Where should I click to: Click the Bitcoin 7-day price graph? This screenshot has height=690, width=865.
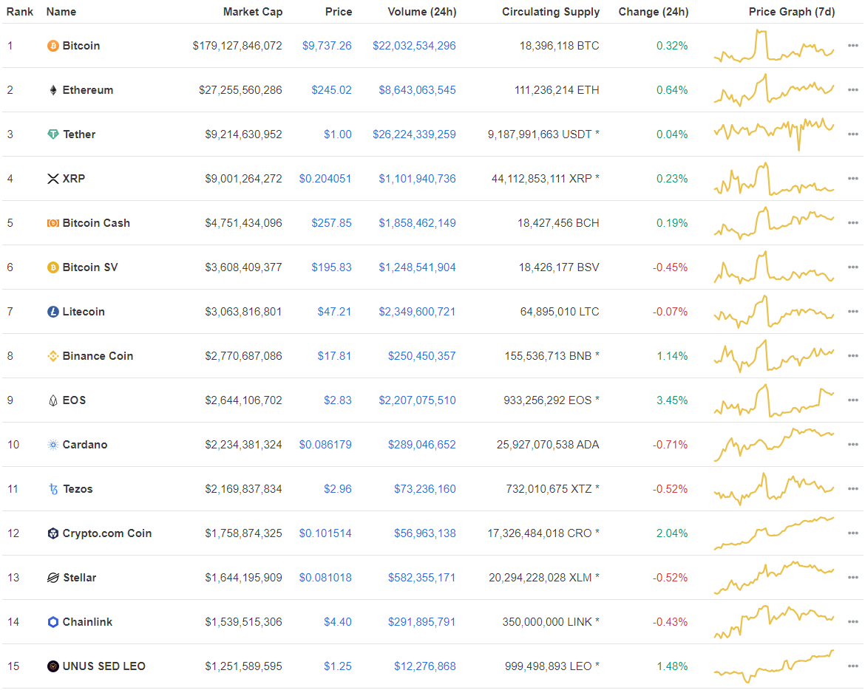click(x=774, y=46)
